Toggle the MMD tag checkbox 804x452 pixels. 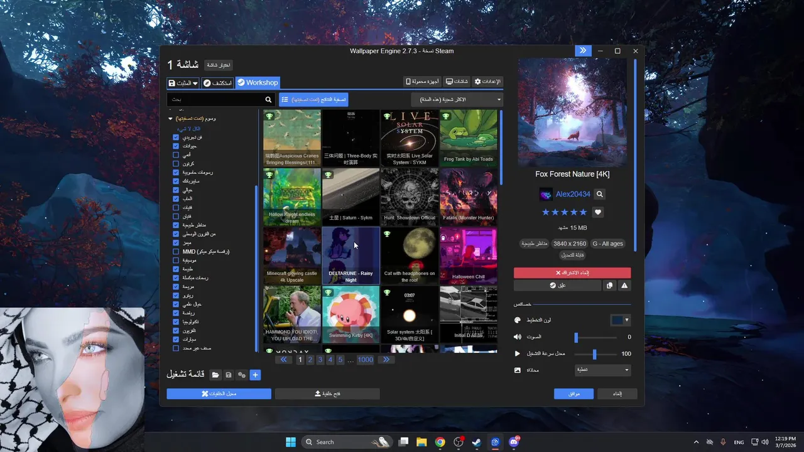tap(176, 251)
